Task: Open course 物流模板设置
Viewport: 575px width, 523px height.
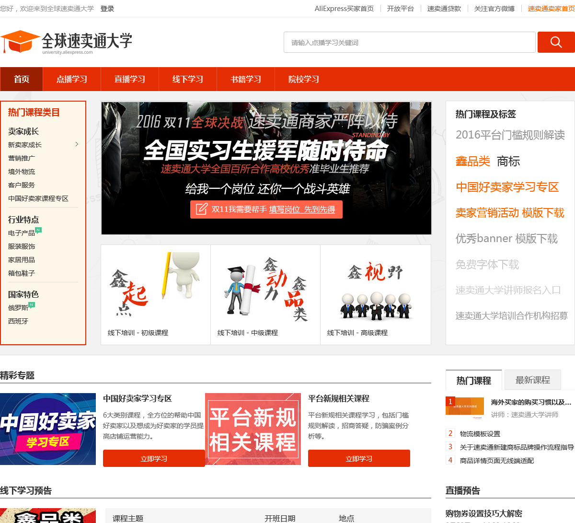Action: click(480, 434)
